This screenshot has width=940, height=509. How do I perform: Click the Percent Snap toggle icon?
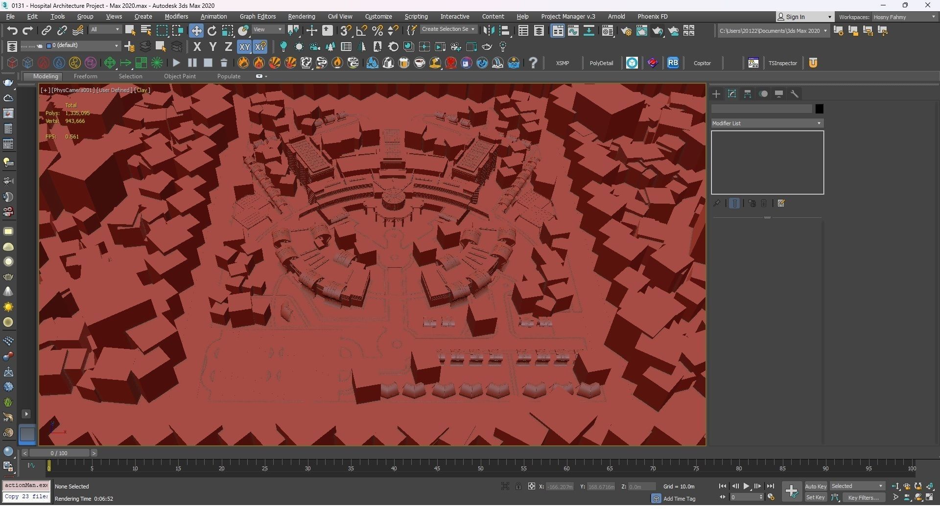(377, 31)
